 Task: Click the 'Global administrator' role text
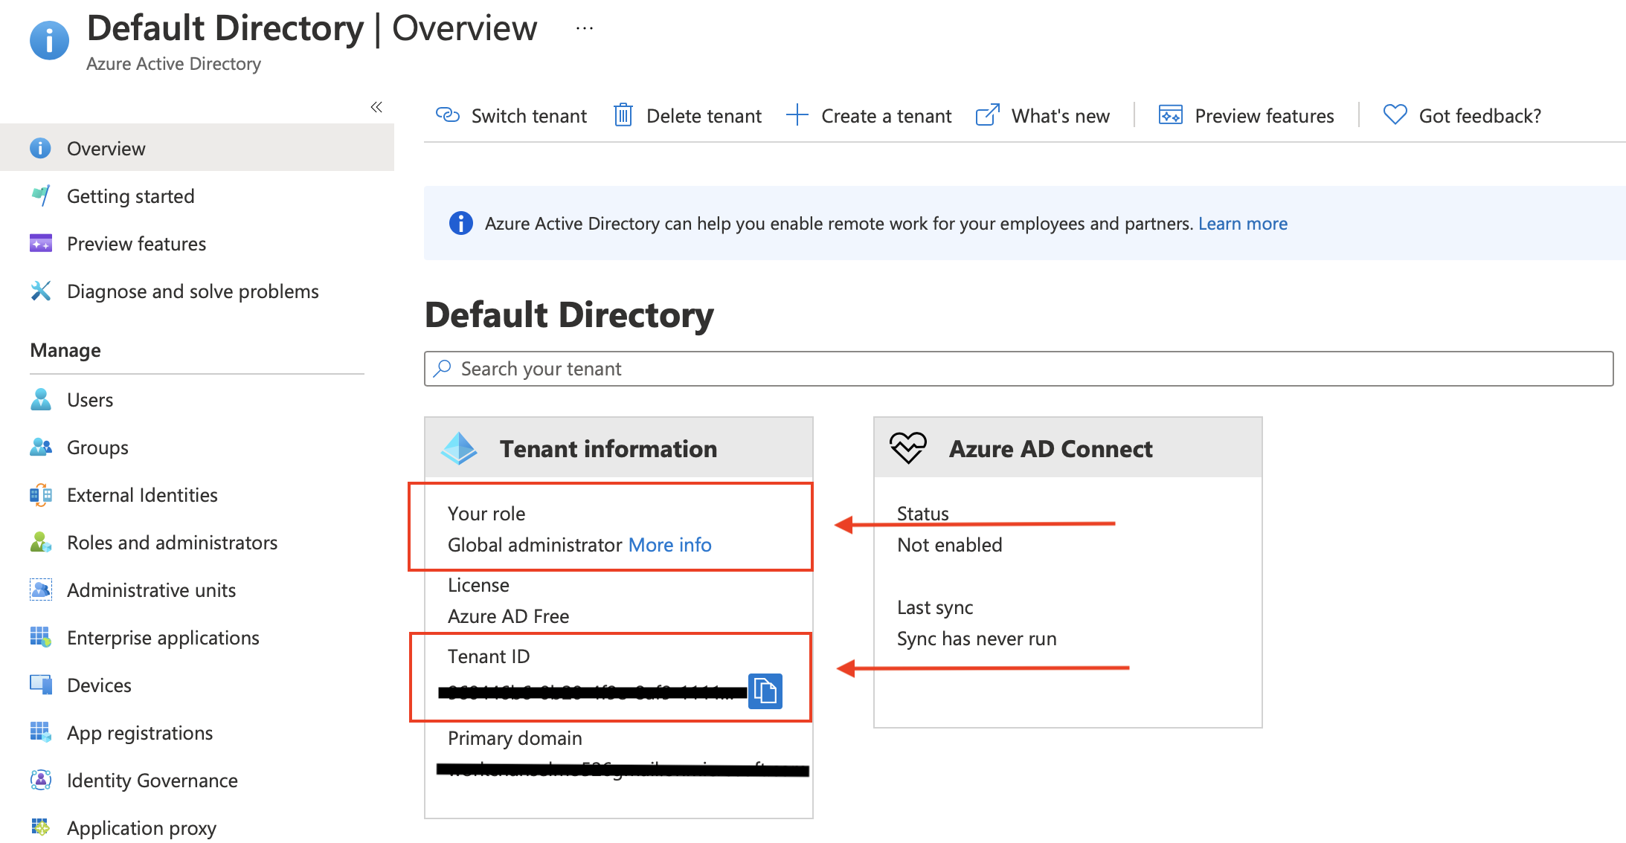coord(535,545)
